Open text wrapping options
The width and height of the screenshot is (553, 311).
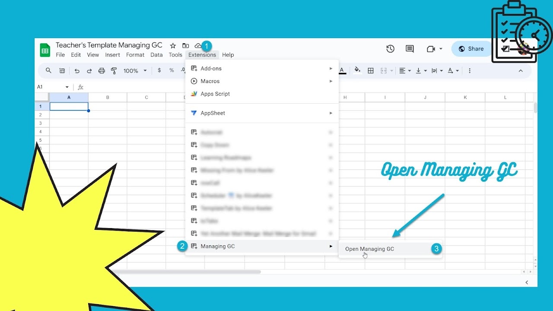tap(437, 70)
